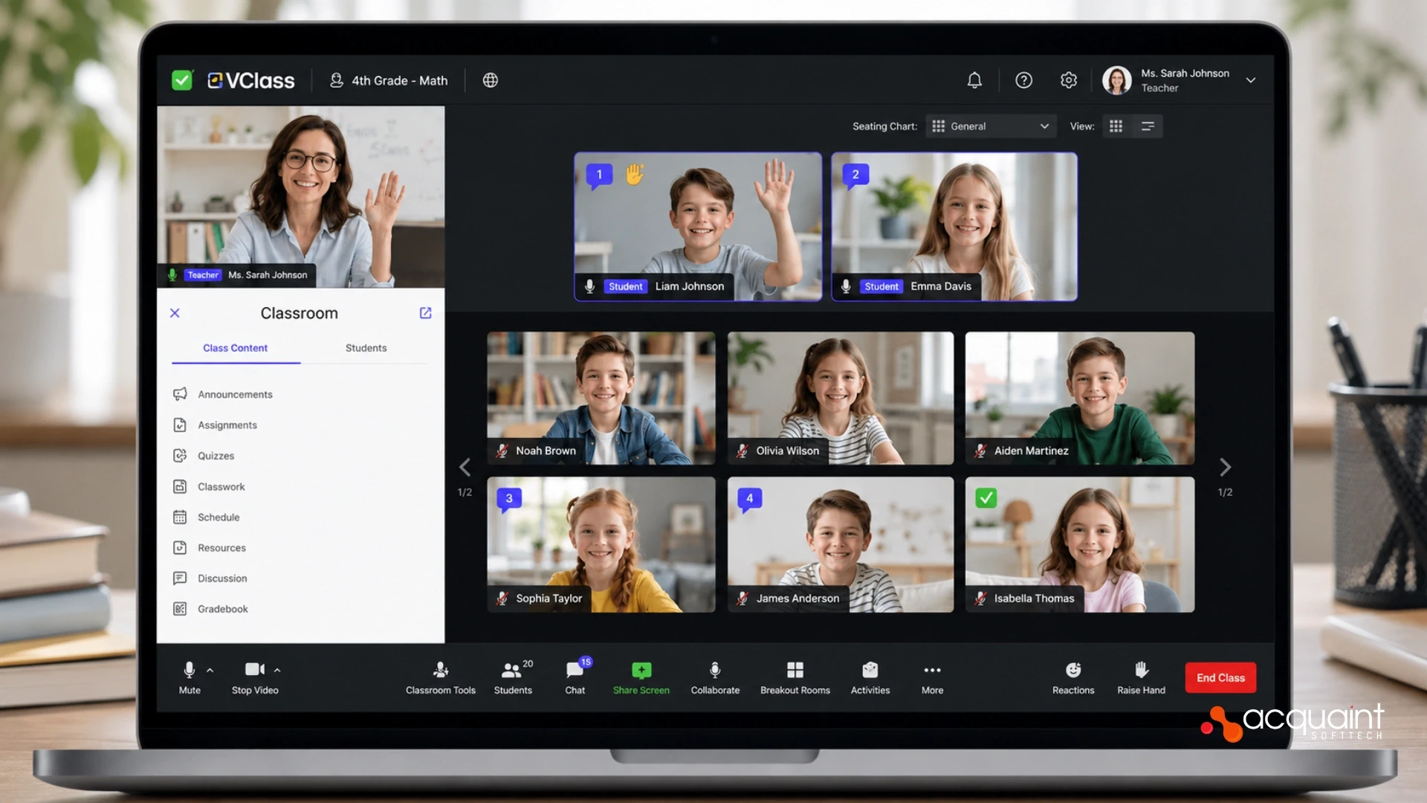Click Liam Johnson's raised hand icon
1427x803 pixels.
[x=634, y=174]
